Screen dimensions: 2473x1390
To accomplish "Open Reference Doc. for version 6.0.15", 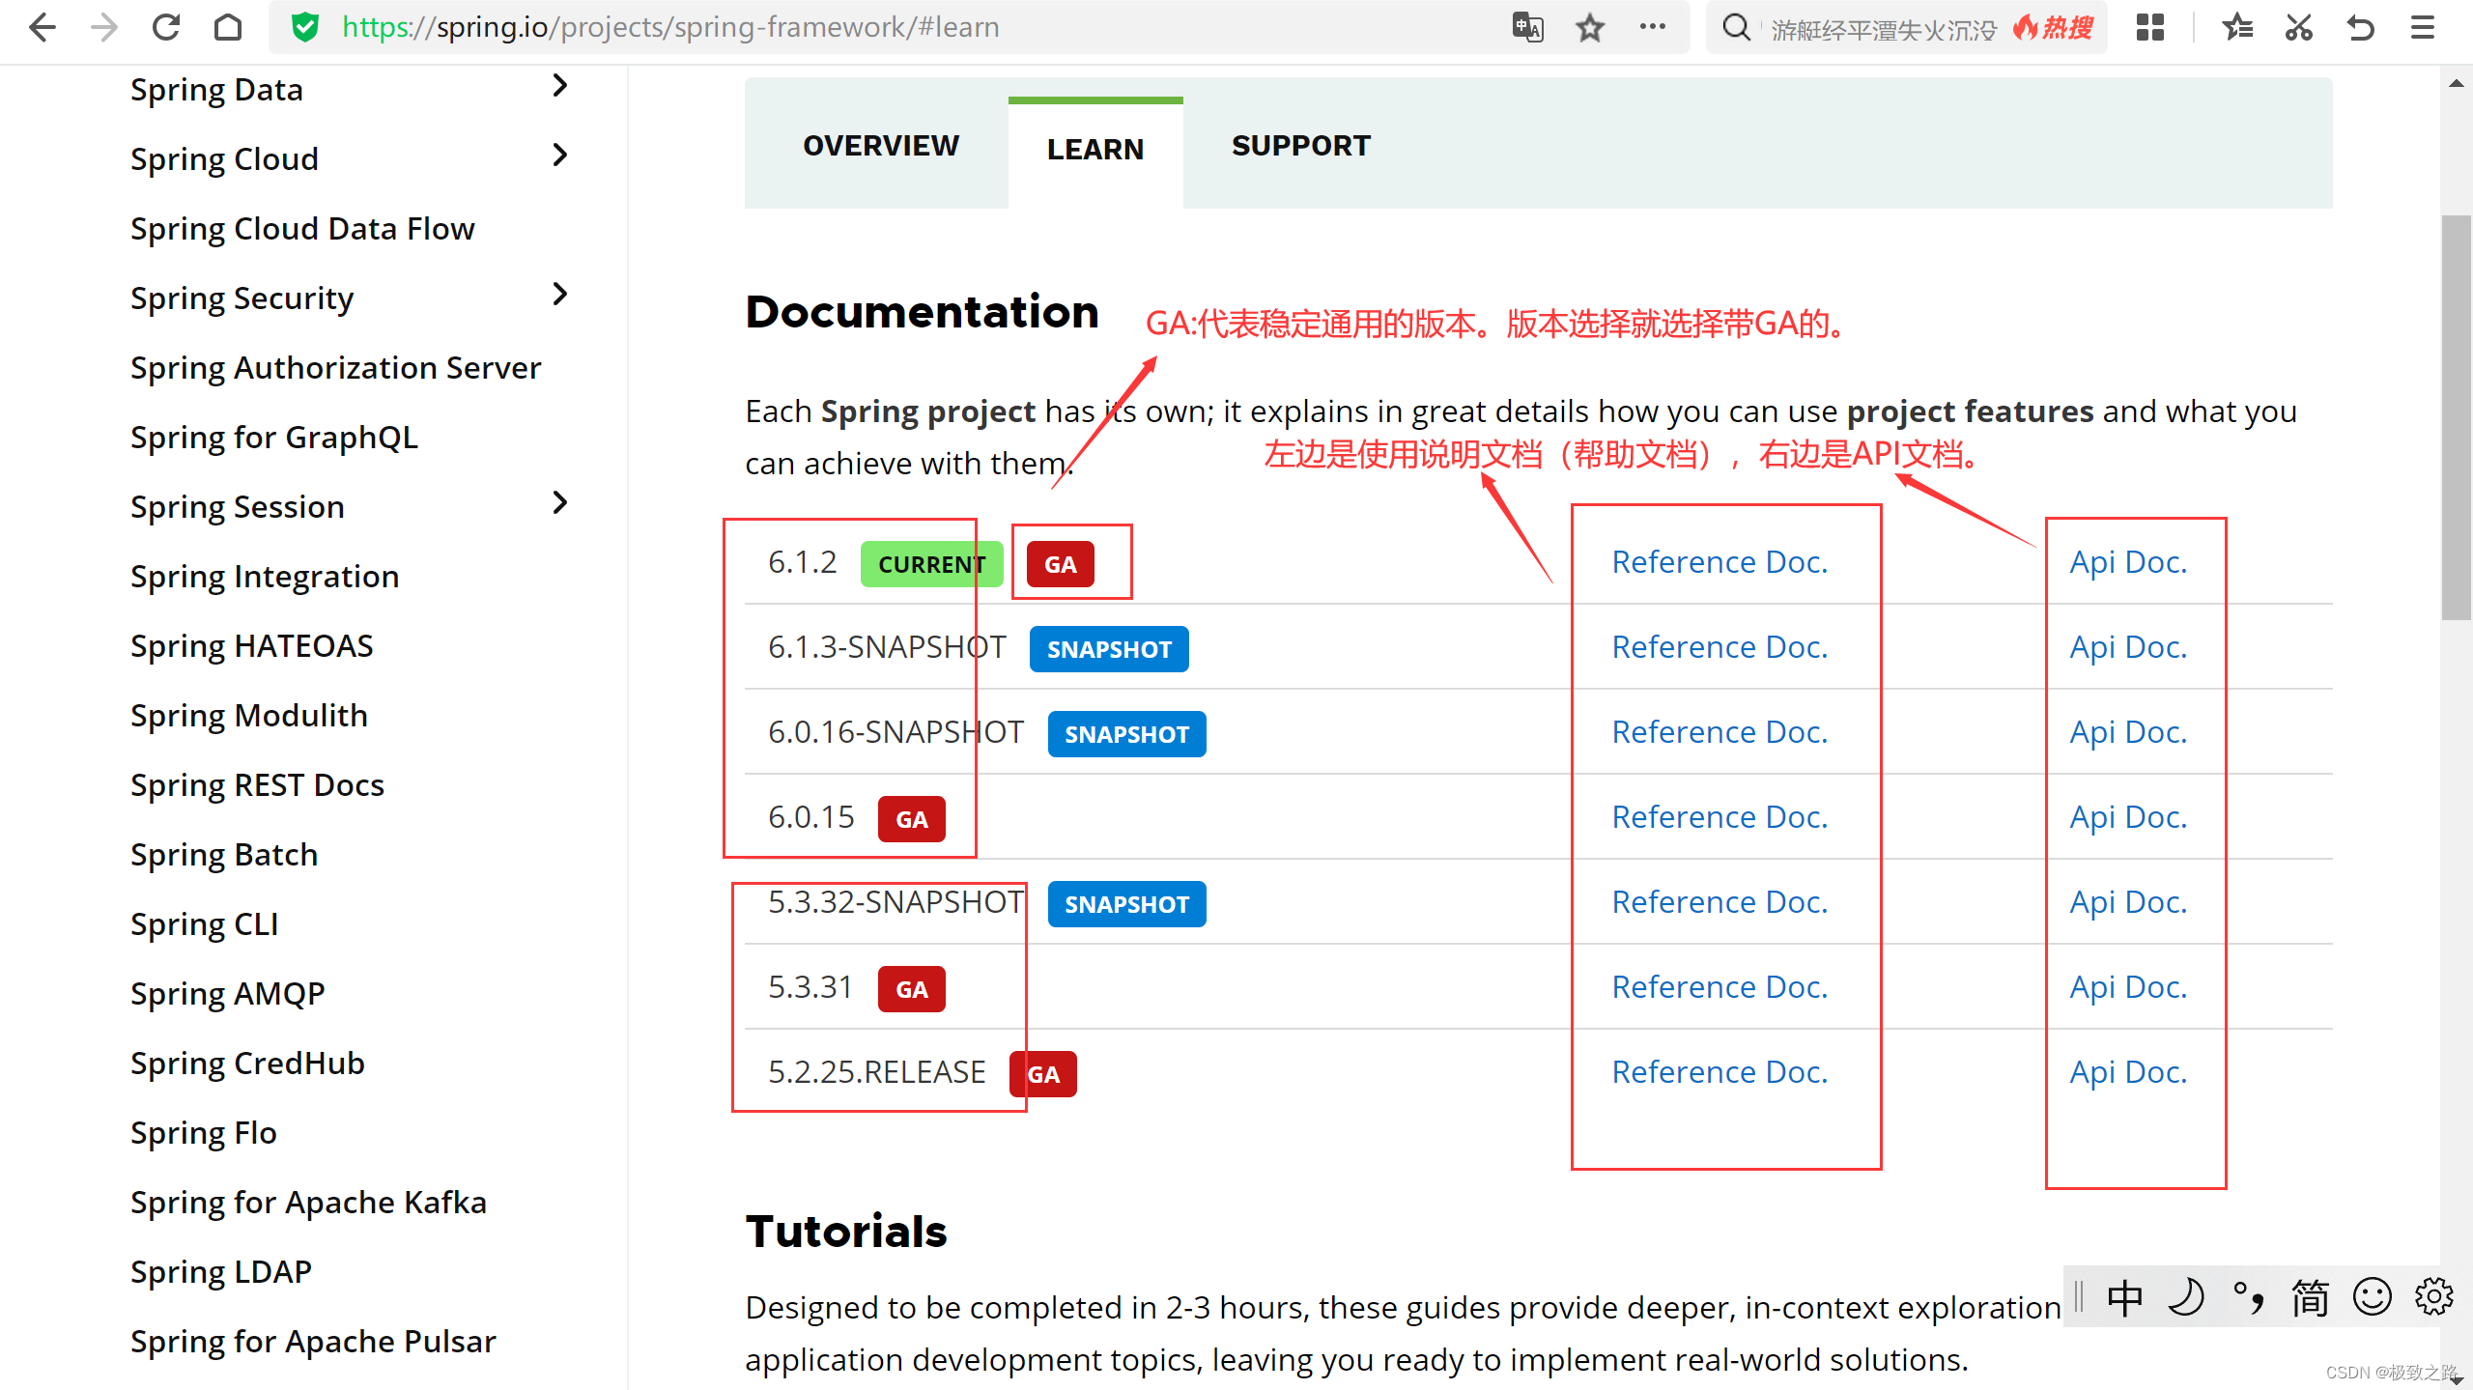I will pos(1720,817).
